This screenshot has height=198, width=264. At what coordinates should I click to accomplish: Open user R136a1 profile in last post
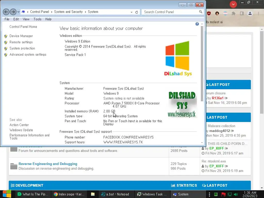[x=218, y=98]
